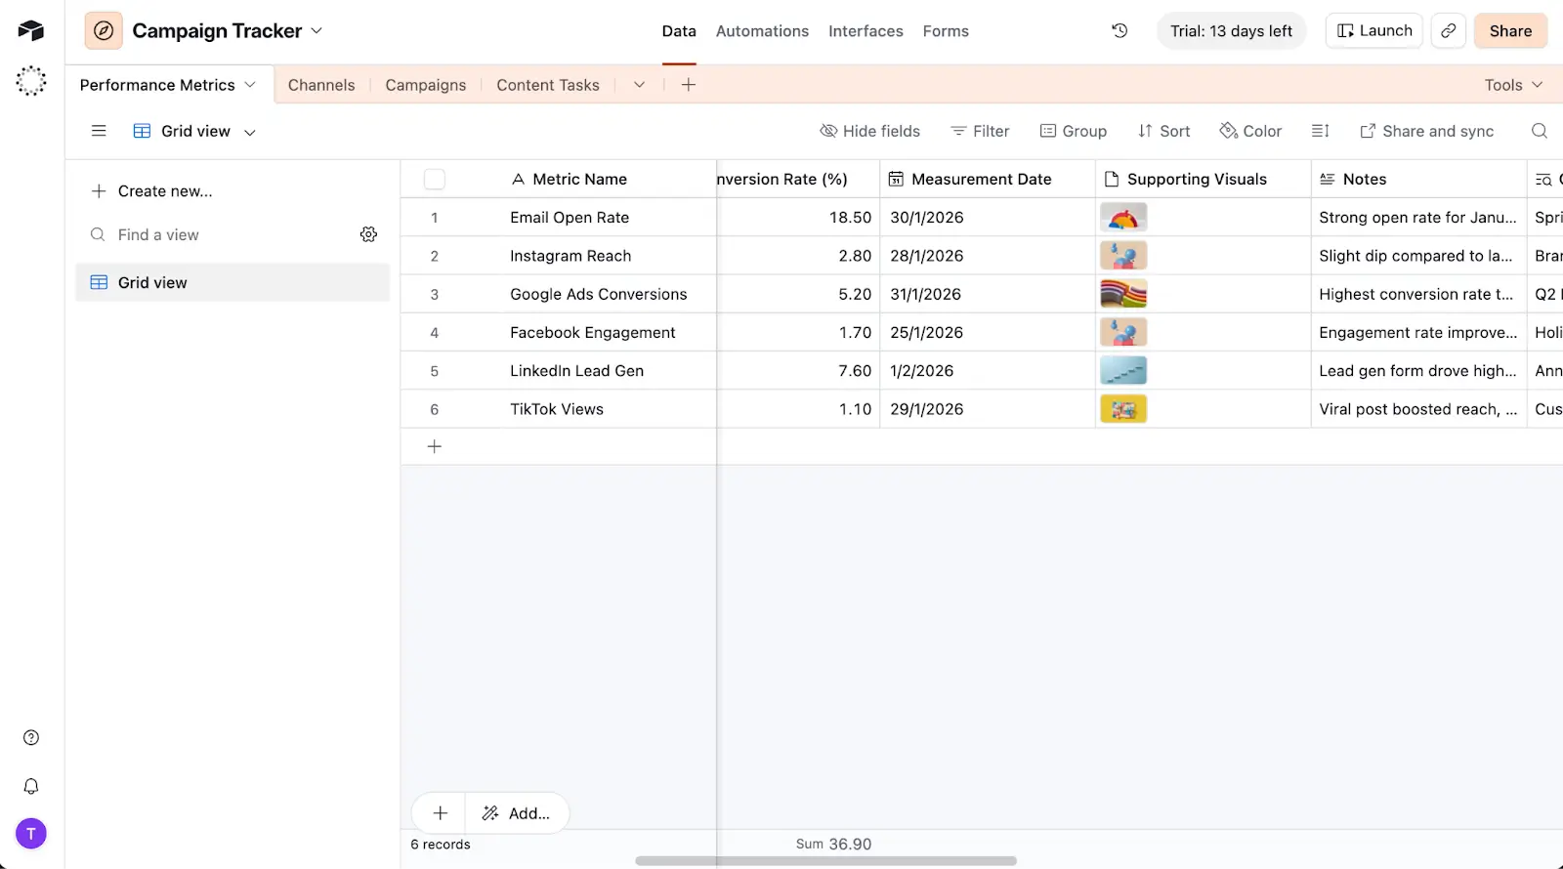Image resolution: width=1563 pixels, height=869 pixels.
Task: Click the Measurement Date calendar field icon
Action: (895, 179)
